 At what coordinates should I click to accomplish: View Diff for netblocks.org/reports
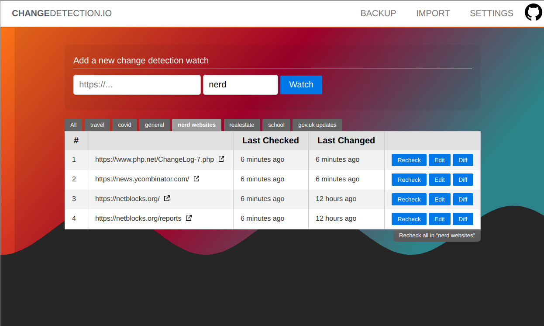pyautogui.click(x=463, y=219)
